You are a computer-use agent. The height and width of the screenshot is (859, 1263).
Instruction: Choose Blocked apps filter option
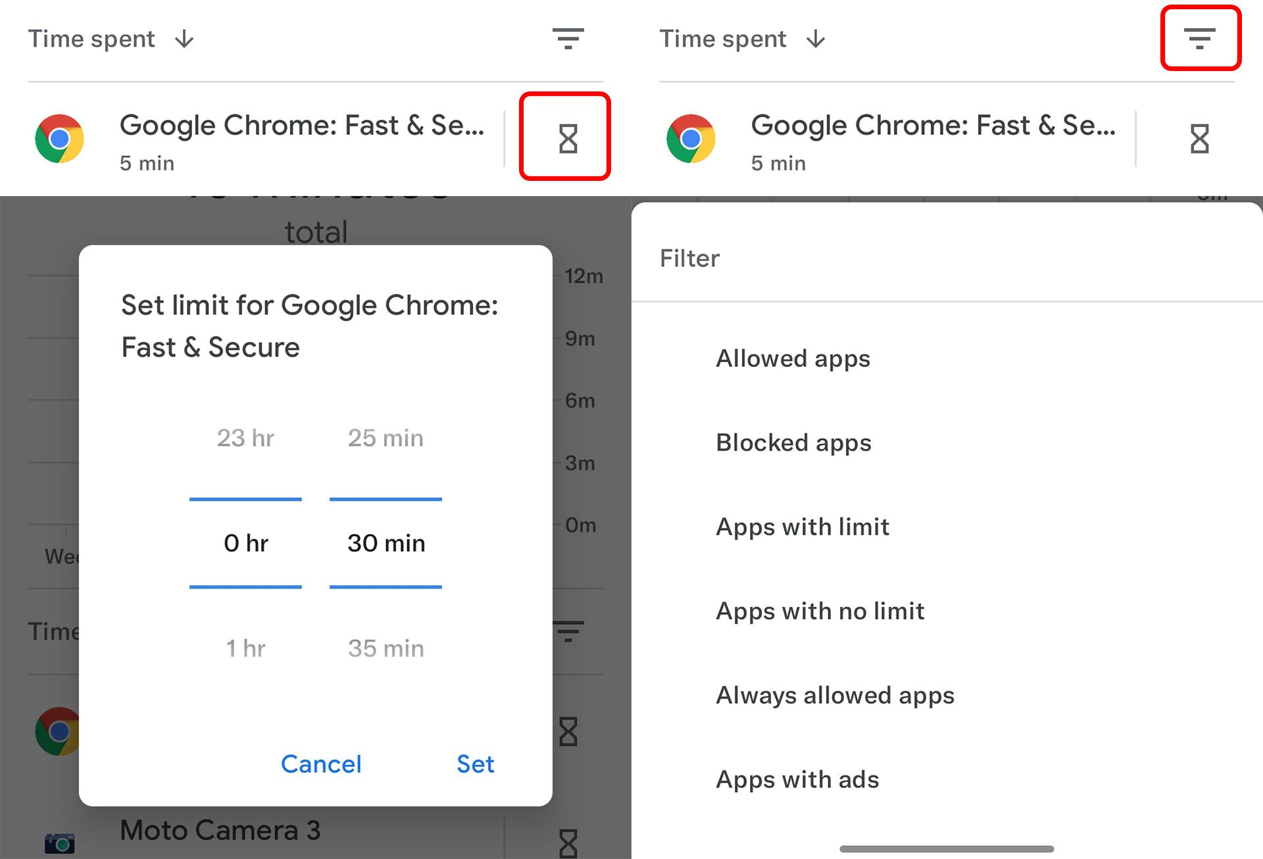(x=794, y=443)
